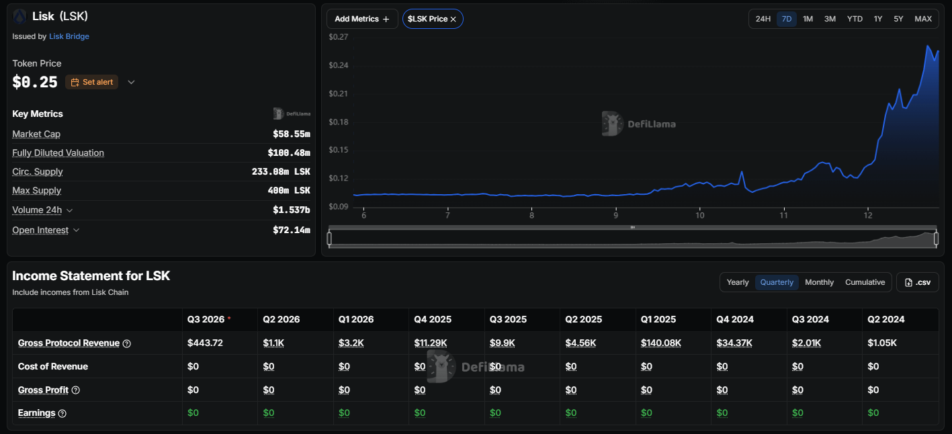Download income statement as .csv
This screenshot has height=434, width=952.
918,282
